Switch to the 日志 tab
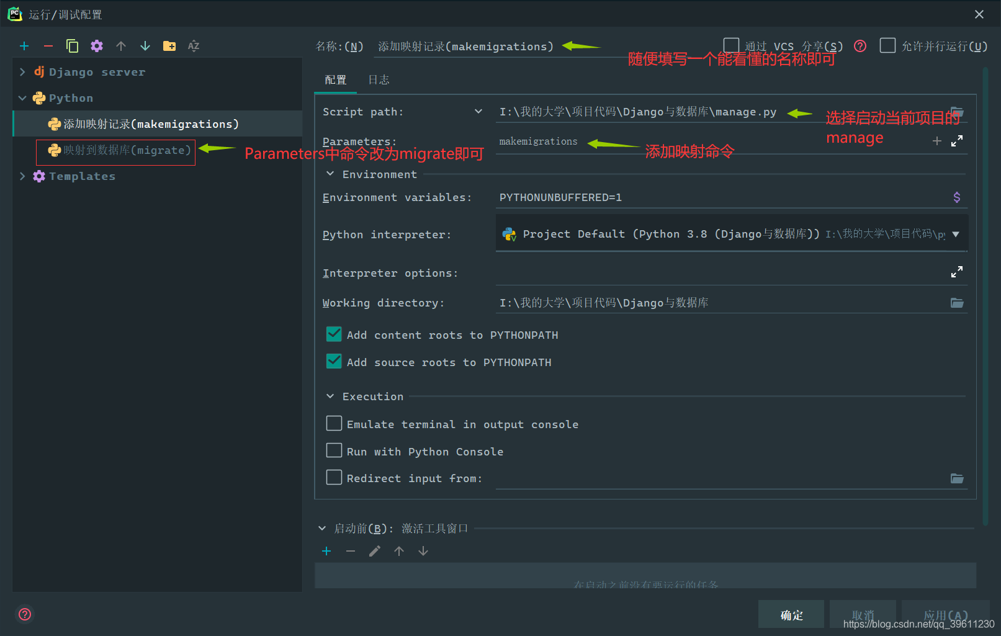 coord(379,79)
